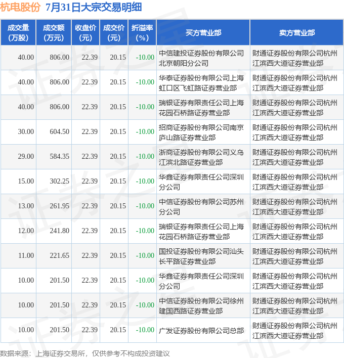The height and width of the screenshot is (358, 344).
Task: Click the 国投证券 汕头长平路 buyer cell
Action: coord(203,256)
